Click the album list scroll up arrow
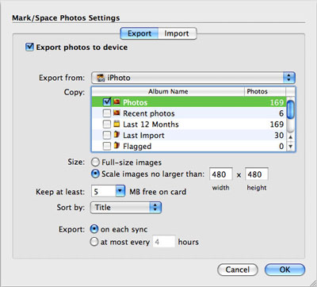Screen dimensions: 317x287 point(290,137)
